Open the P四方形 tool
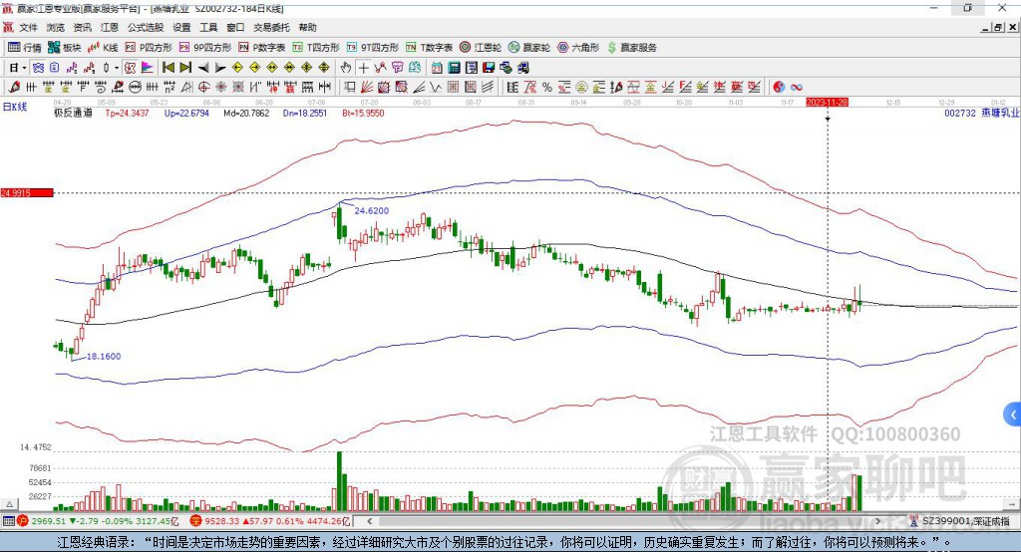Image resolution: width=1021 pixels, height=552 pixels. point(149,48)
